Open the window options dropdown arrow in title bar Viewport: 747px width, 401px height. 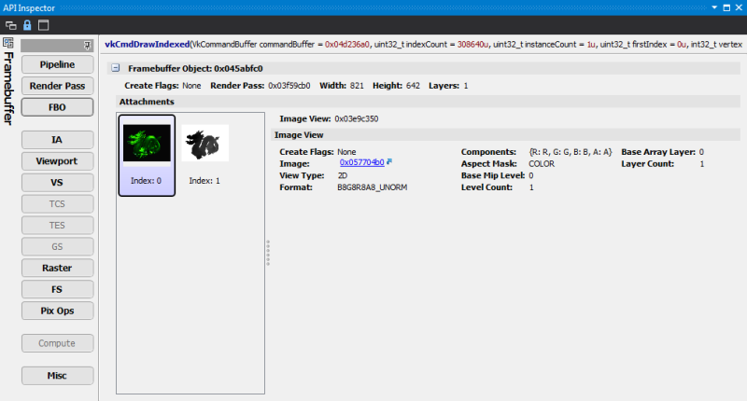tap(715, 7)
